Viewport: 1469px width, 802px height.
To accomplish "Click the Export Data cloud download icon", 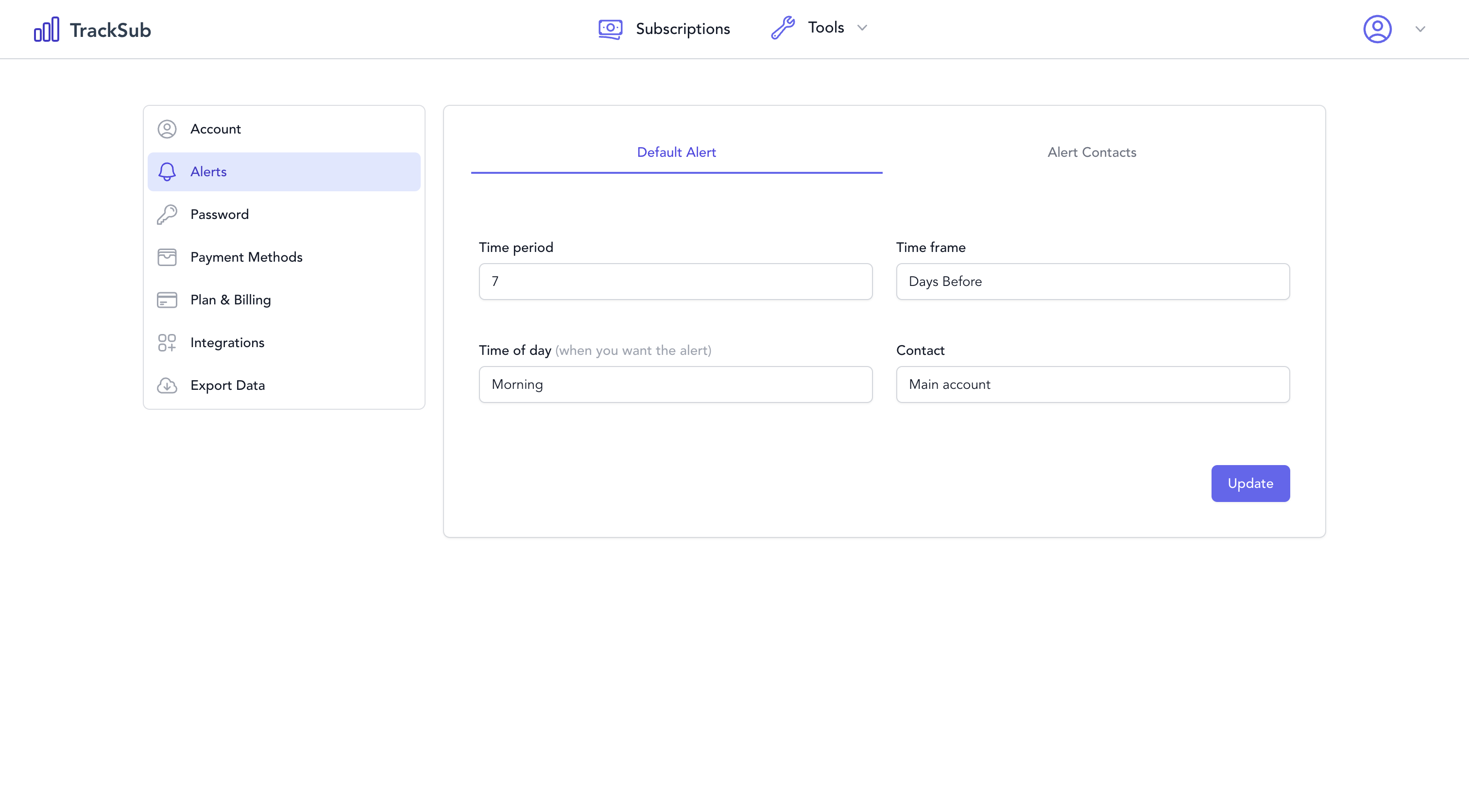I will pos(167,385).
